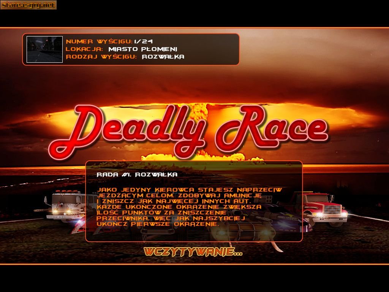
Task: Click the tip line 'Ukończ pierwsze okrążenie.'
Action: coord(158,224)
